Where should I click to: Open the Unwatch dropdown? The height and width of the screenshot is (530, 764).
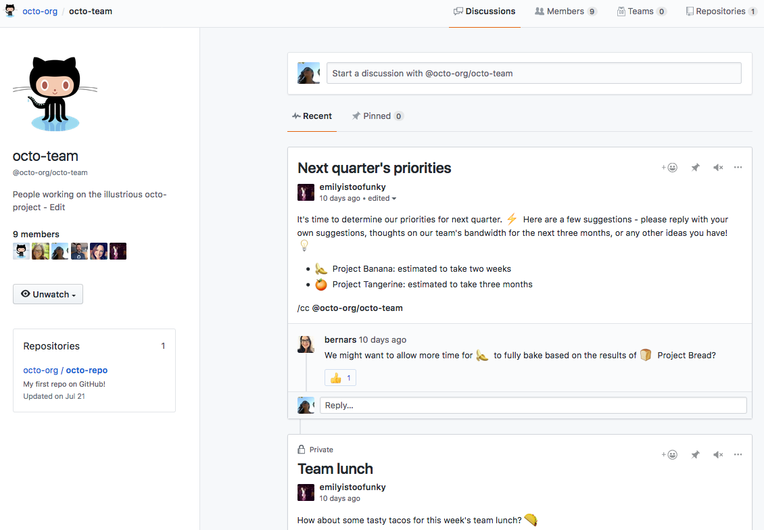click(x=47, y=294)
